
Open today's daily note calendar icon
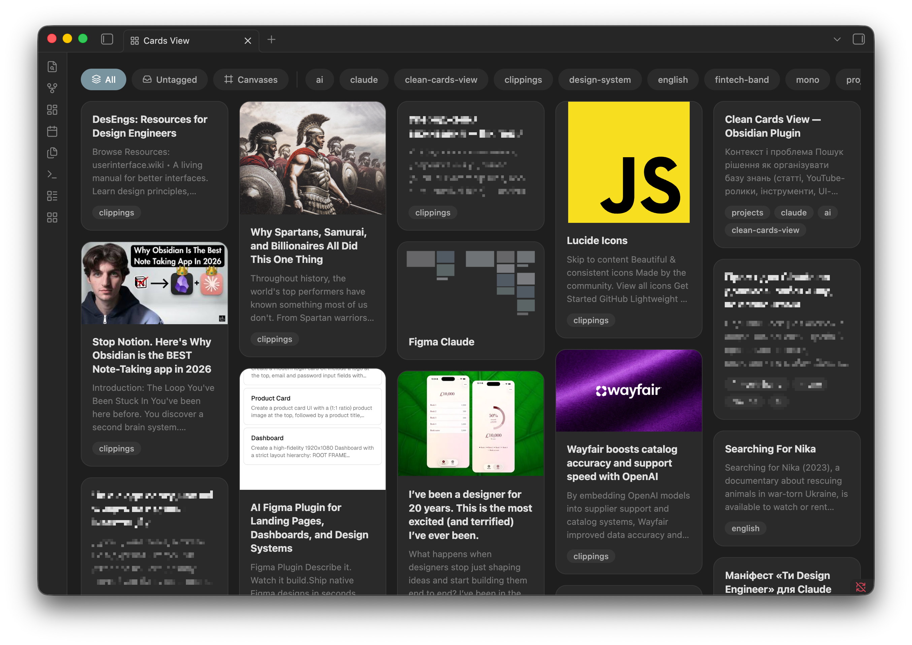click(x=52, y=131)
